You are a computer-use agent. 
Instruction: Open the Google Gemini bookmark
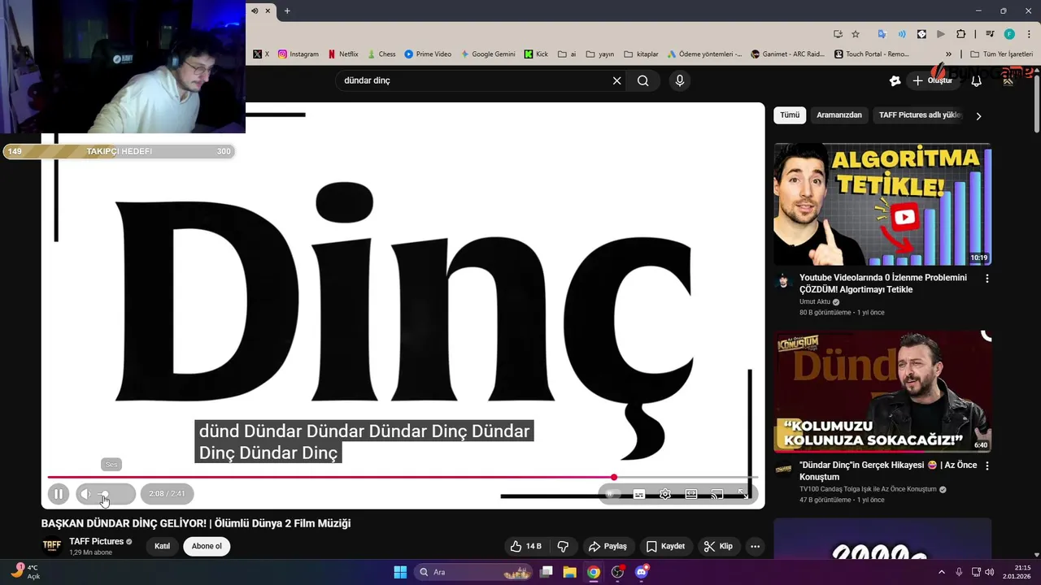(488, 54)
